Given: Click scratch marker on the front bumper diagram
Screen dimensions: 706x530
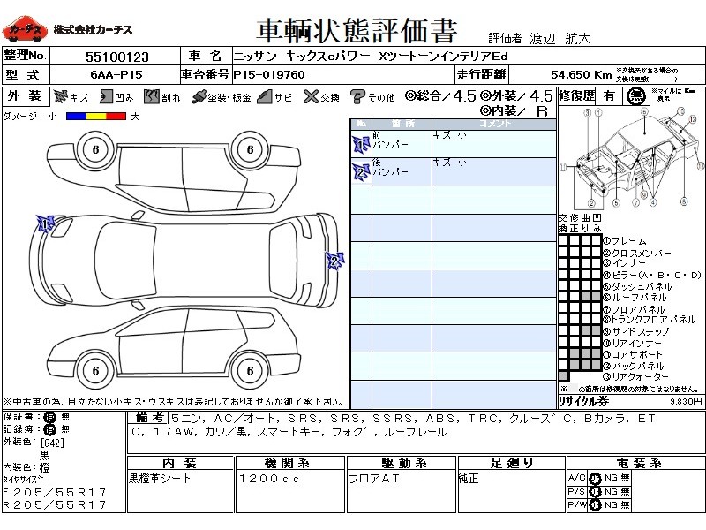Looking at the screenshot, I should pos(46,223).
